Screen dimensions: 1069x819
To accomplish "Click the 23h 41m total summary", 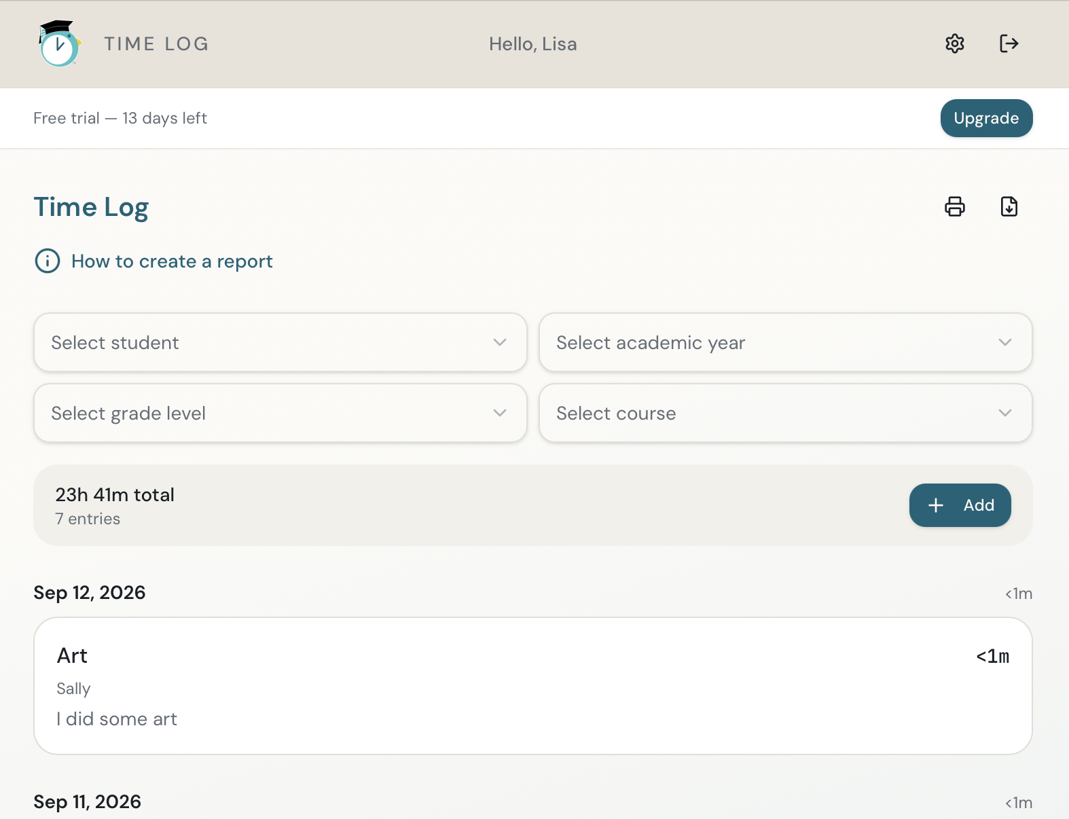I will point(115,494).
